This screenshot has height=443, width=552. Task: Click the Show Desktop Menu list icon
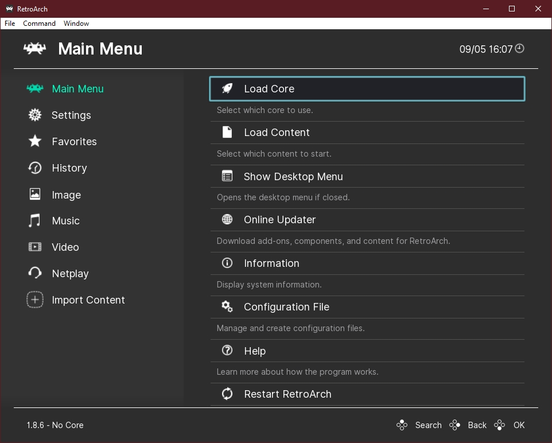[227, 177]
